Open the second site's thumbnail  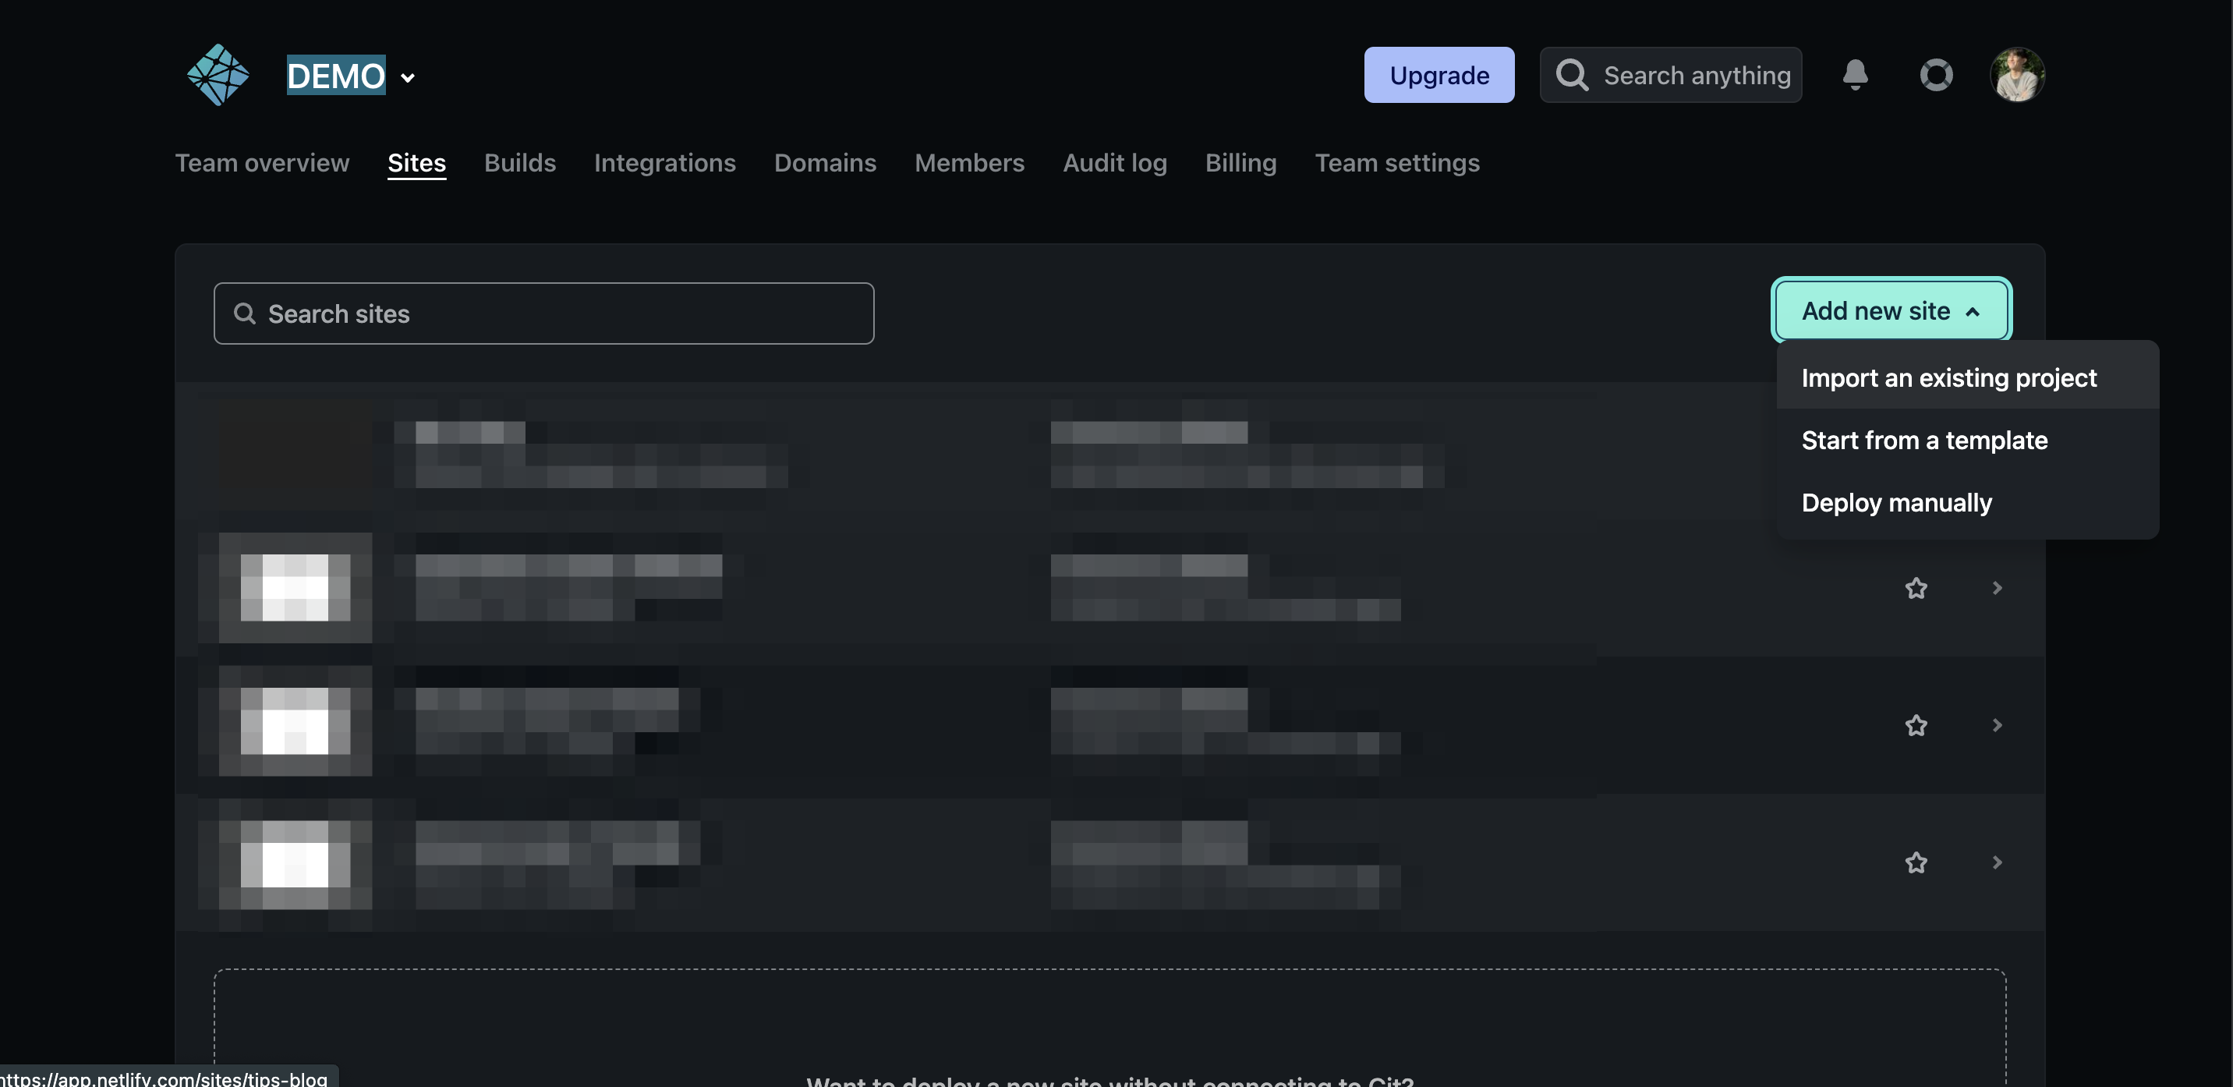pyautogui.click(x=295, y=588)
